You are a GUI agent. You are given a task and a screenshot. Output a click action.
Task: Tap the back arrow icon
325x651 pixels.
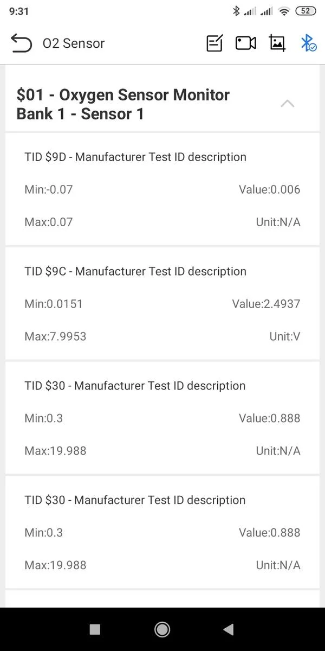click(x=21, y=43)
